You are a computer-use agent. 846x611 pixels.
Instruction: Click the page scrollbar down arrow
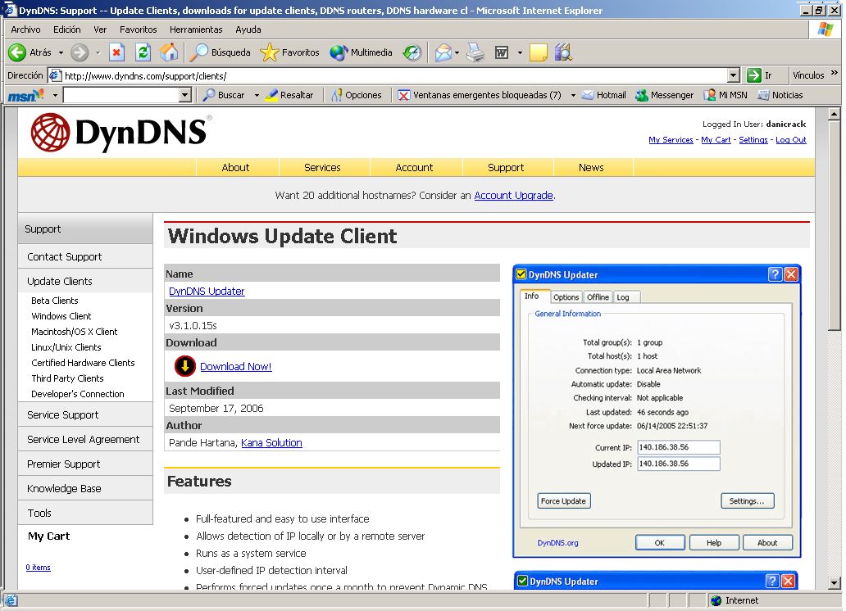coord(835,583)
